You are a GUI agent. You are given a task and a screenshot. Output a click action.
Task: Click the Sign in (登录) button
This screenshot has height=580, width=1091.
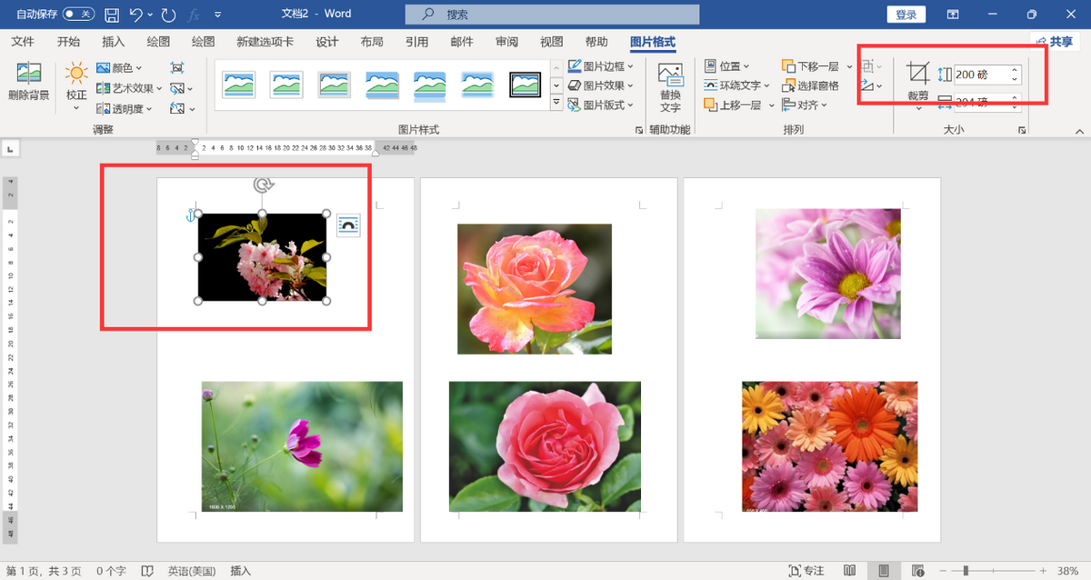[x=906, y=15]
